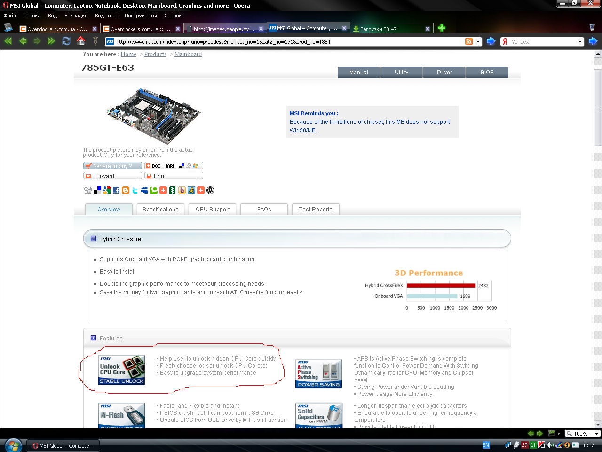
Task: Share with Google Bookmarks icon
Action: tap(107, 190)
